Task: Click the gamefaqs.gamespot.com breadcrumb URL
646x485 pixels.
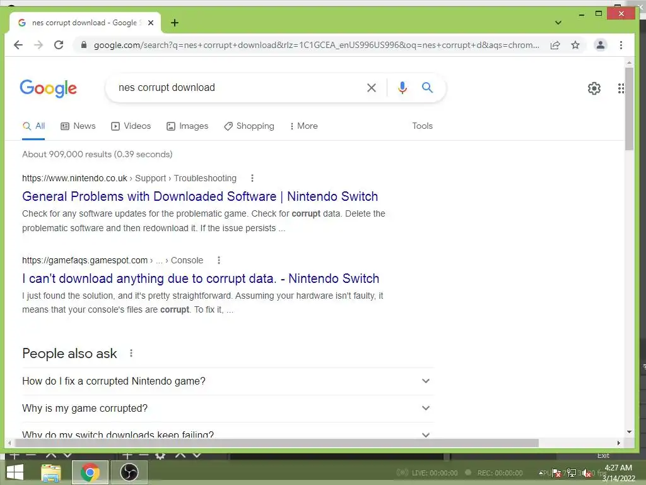Action: pyautogui.click(x=112, y=260)
